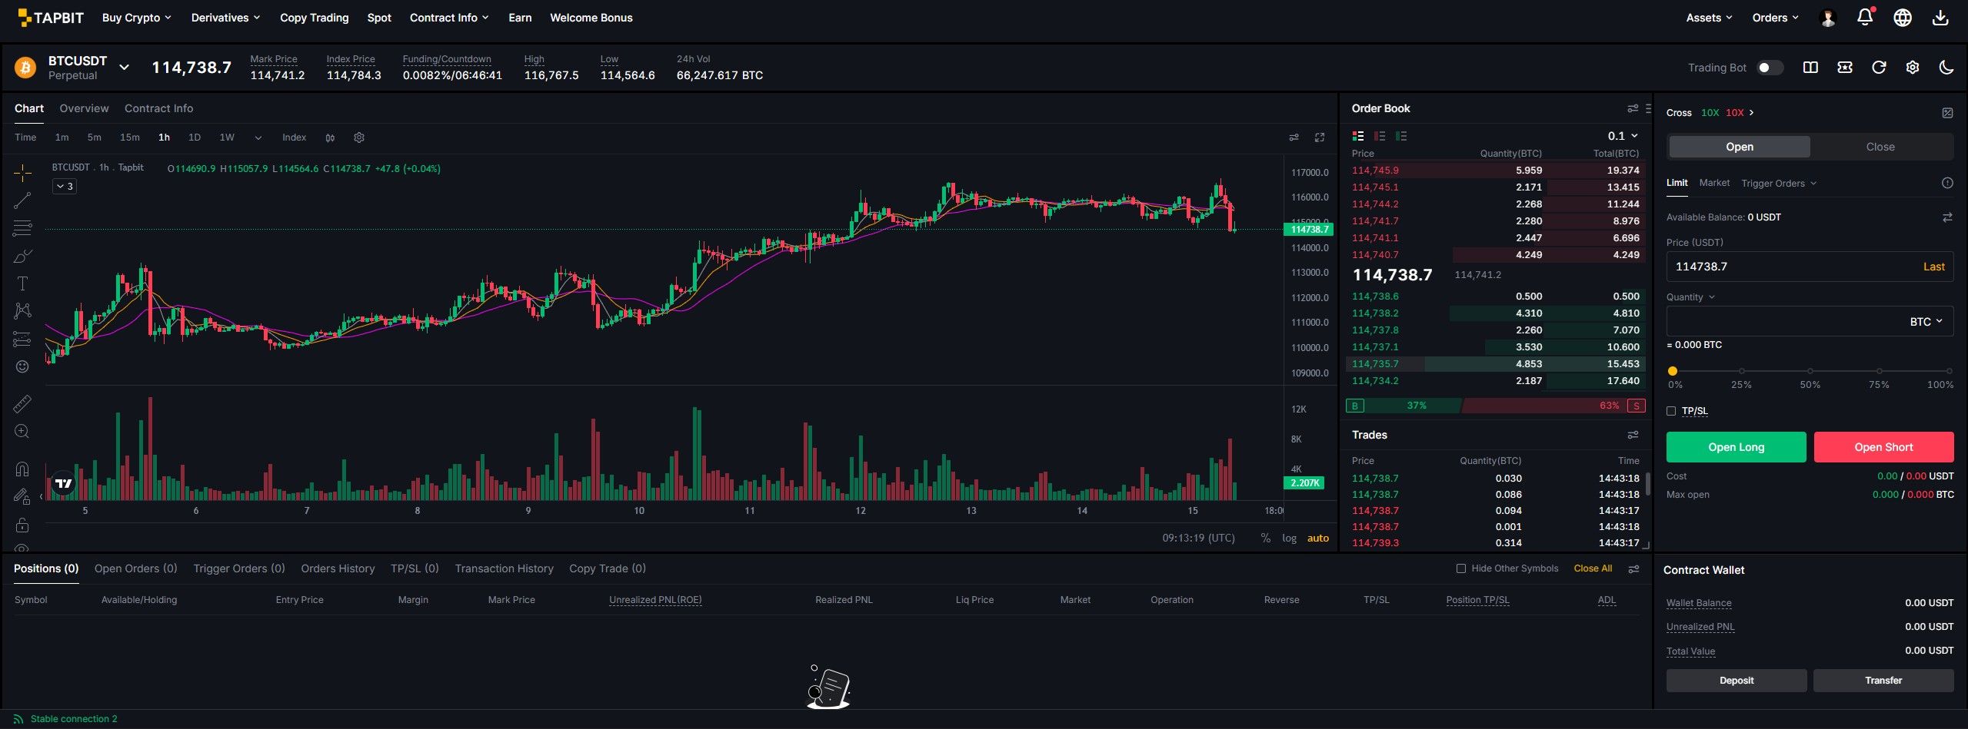Check Hide Other Symbols box
The height and width of the screenshot is (729, 1968).
coord(1460,568)
